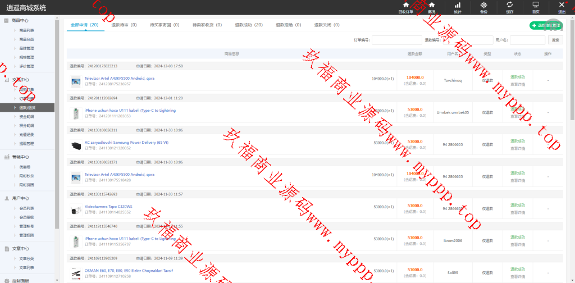
Task: Click the 回收订单 home icon in top bar
Action: pos(405,5)
